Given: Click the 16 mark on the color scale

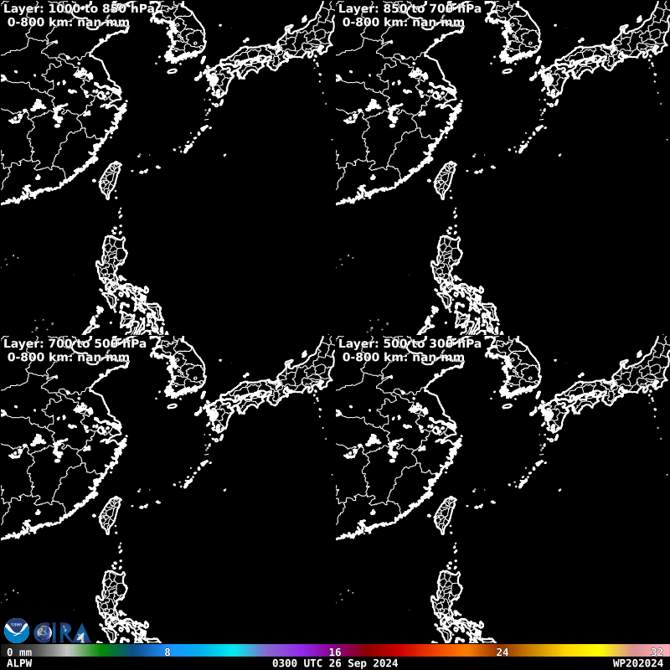Looking at the screenshot, I should click(x=335, y=652).
